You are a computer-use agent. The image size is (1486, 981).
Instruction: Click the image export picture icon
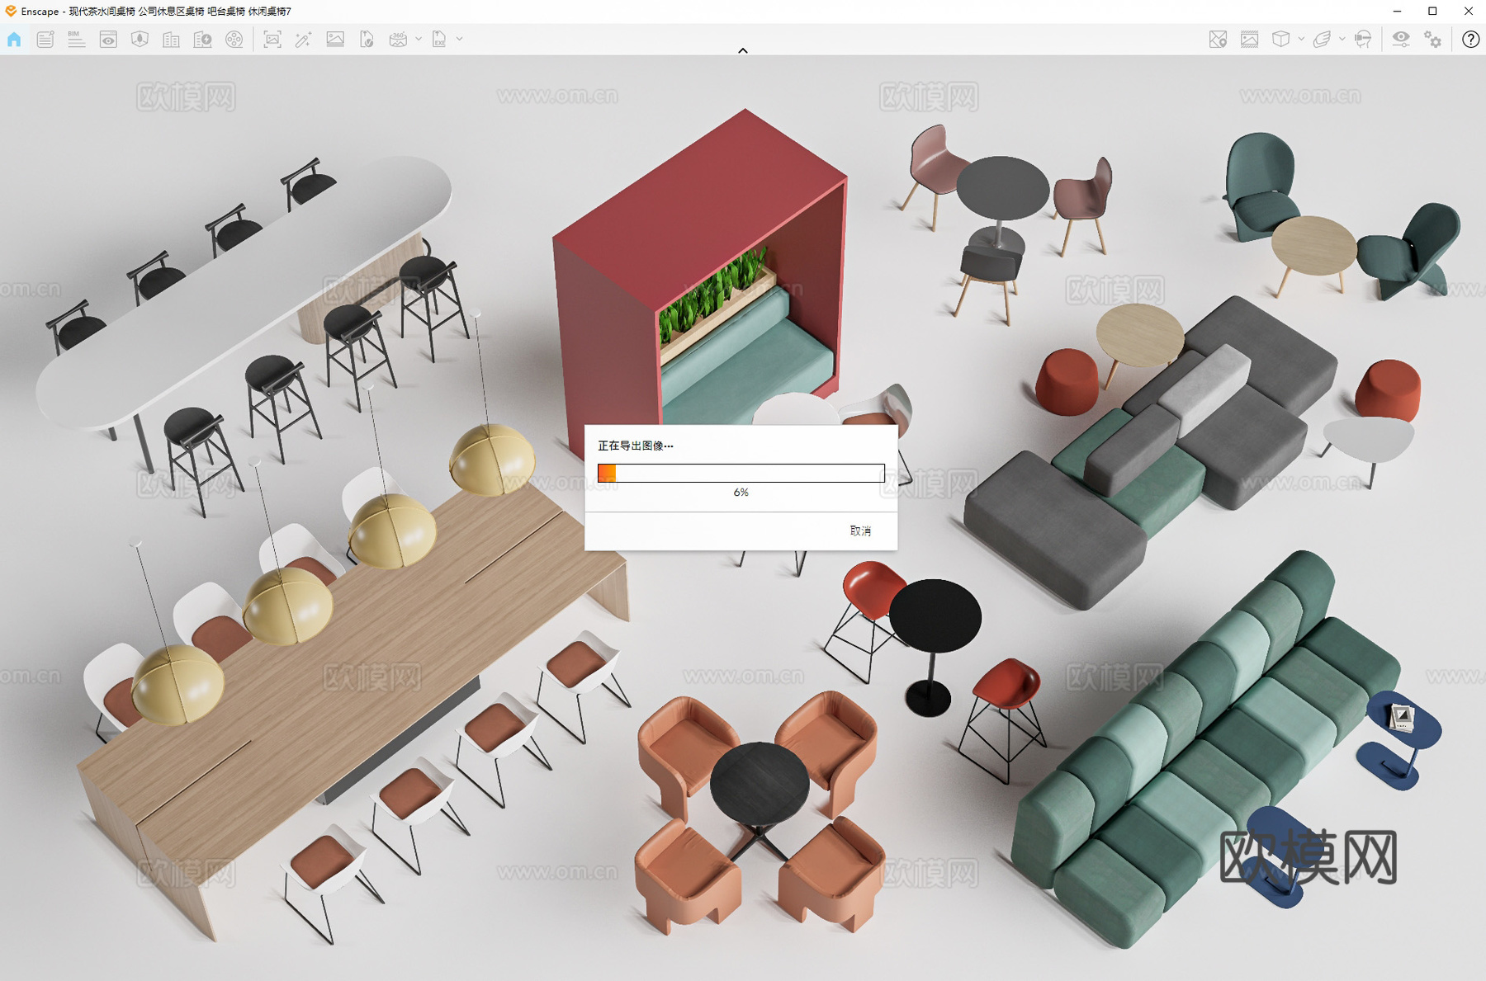(x=335, y=39)
